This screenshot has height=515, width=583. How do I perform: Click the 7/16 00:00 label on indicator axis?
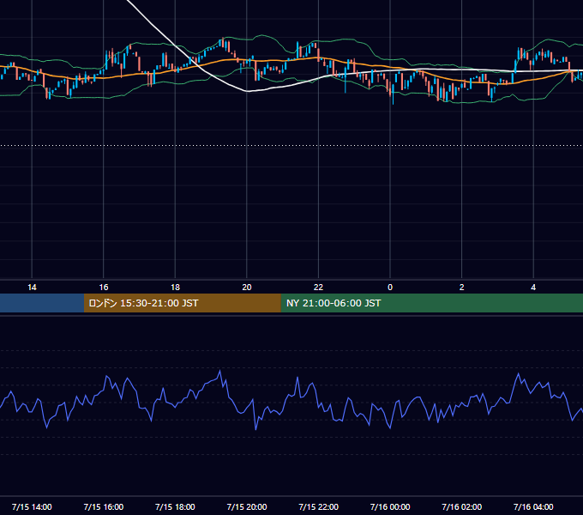(390, 506)
